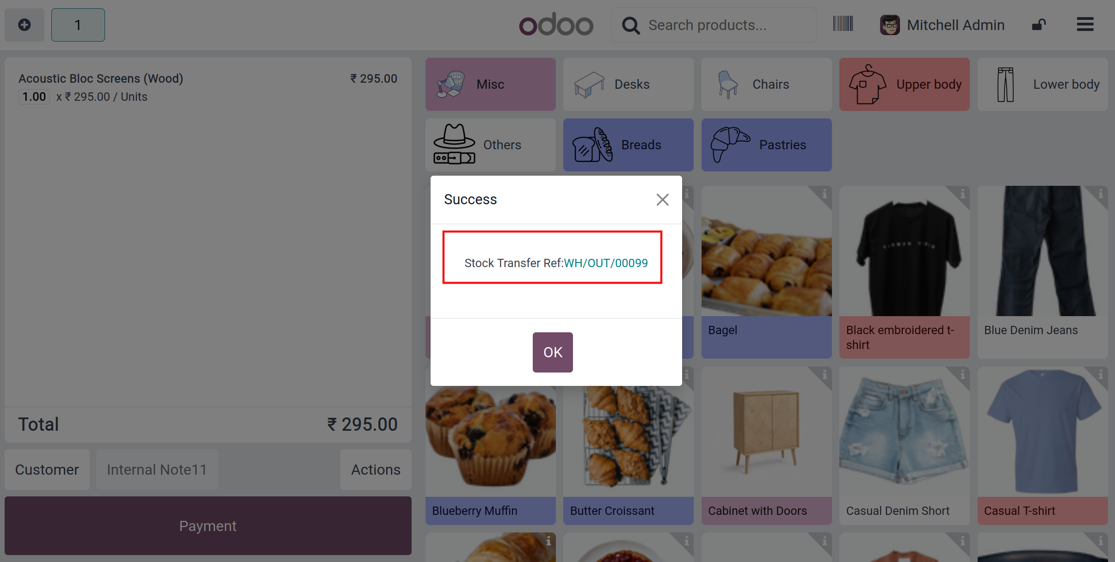
Task: Click the Customer button
Action: tap(47, 470)
